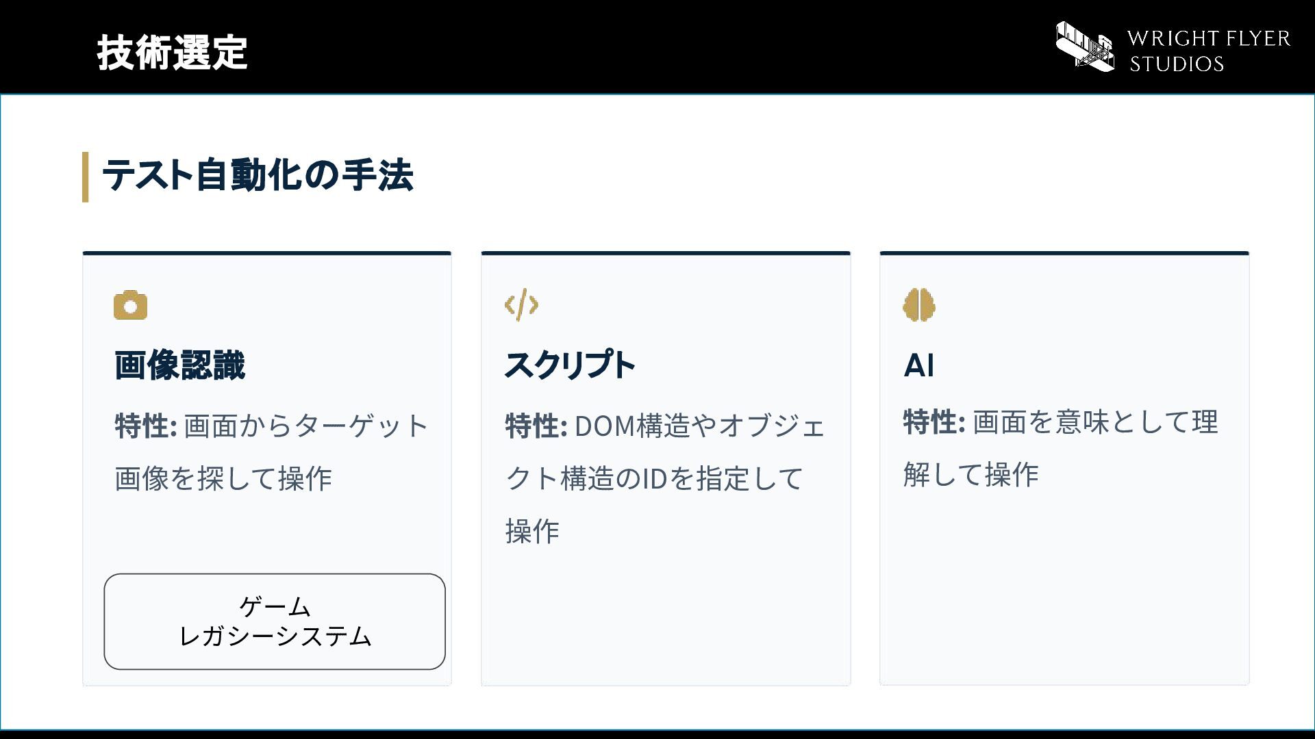Click the Wright Flyer airplane logo
The height and width of the screenshot is (739, 1315).
point(1085,46)
